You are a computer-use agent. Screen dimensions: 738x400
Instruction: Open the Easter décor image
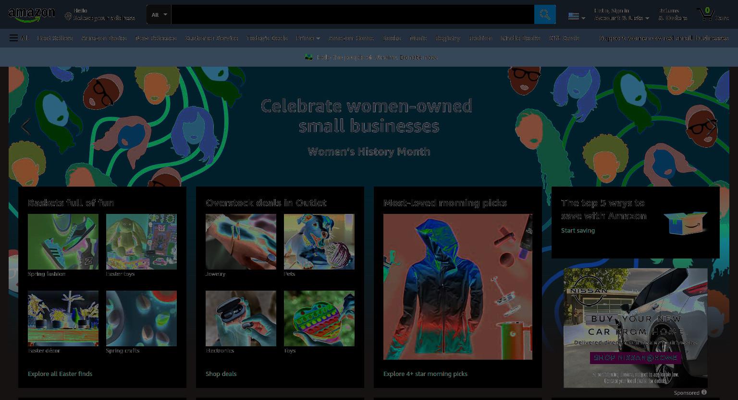(63, 318)
